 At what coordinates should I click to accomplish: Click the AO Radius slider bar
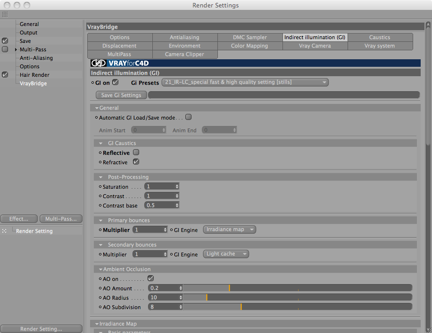pyautogui.click(x=298, y=297)
